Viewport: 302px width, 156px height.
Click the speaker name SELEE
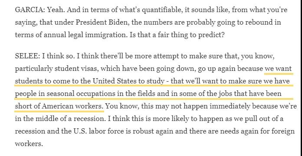tap(27, 56)
